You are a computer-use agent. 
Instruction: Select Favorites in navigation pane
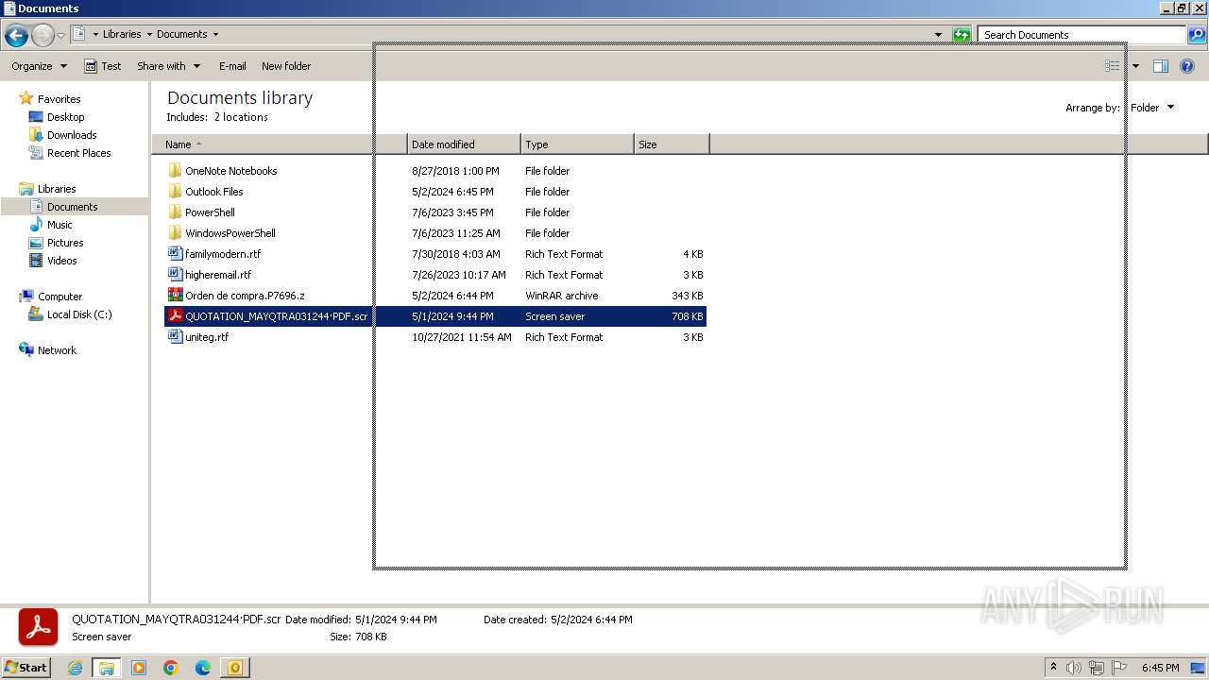pyautogui.click(x=59, y=99)
